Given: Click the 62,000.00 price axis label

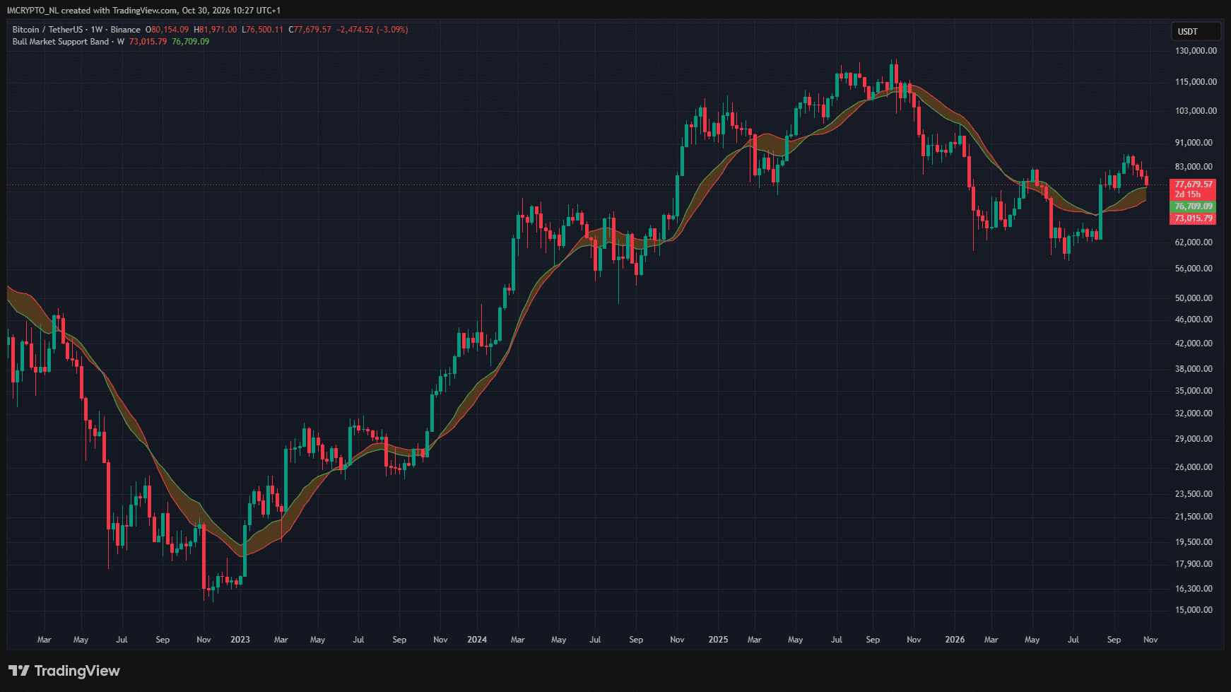Looking at the screenshot, I should pyautogui.click(x=1194, y=242).
